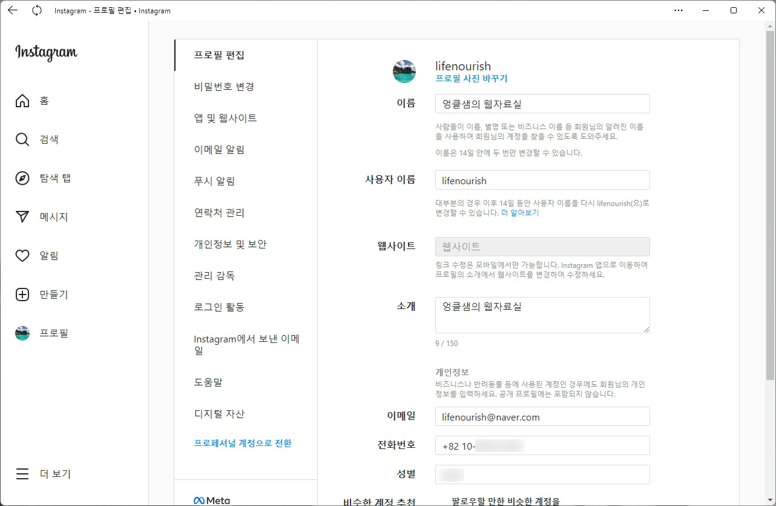Maximize the Instagram window
Screen dimensions: 776x506
click(x=734, y=10)
